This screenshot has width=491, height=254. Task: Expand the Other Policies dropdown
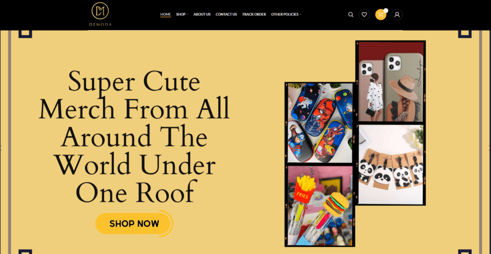[286, 14]
